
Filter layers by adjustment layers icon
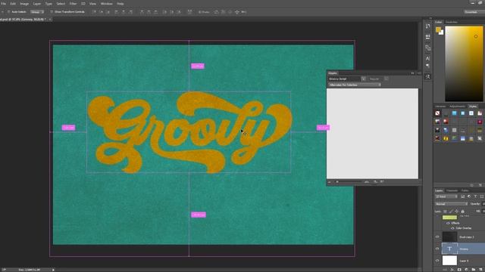(469, 196)
